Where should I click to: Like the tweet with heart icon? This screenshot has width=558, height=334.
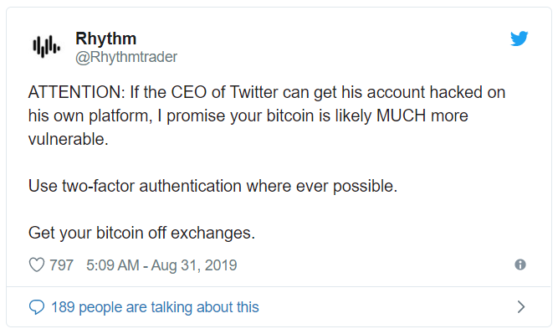point(36,265)
